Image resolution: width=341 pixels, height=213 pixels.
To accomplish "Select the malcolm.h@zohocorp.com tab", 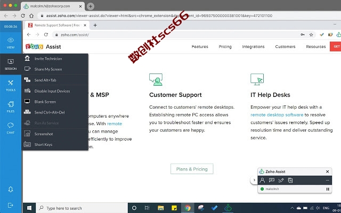I will (x=52, y=6).
